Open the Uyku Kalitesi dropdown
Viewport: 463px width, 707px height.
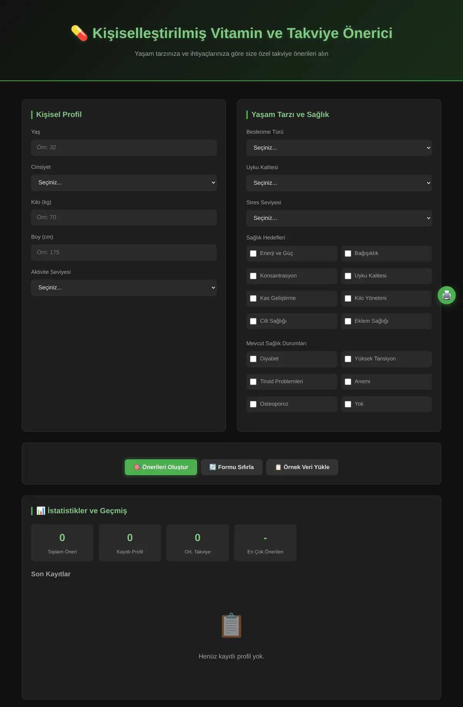[339, 183]
